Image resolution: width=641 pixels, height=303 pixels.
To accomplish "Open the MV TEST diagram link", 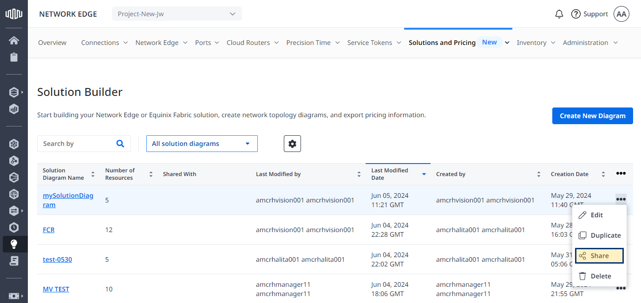I will [x=56, y=289].
